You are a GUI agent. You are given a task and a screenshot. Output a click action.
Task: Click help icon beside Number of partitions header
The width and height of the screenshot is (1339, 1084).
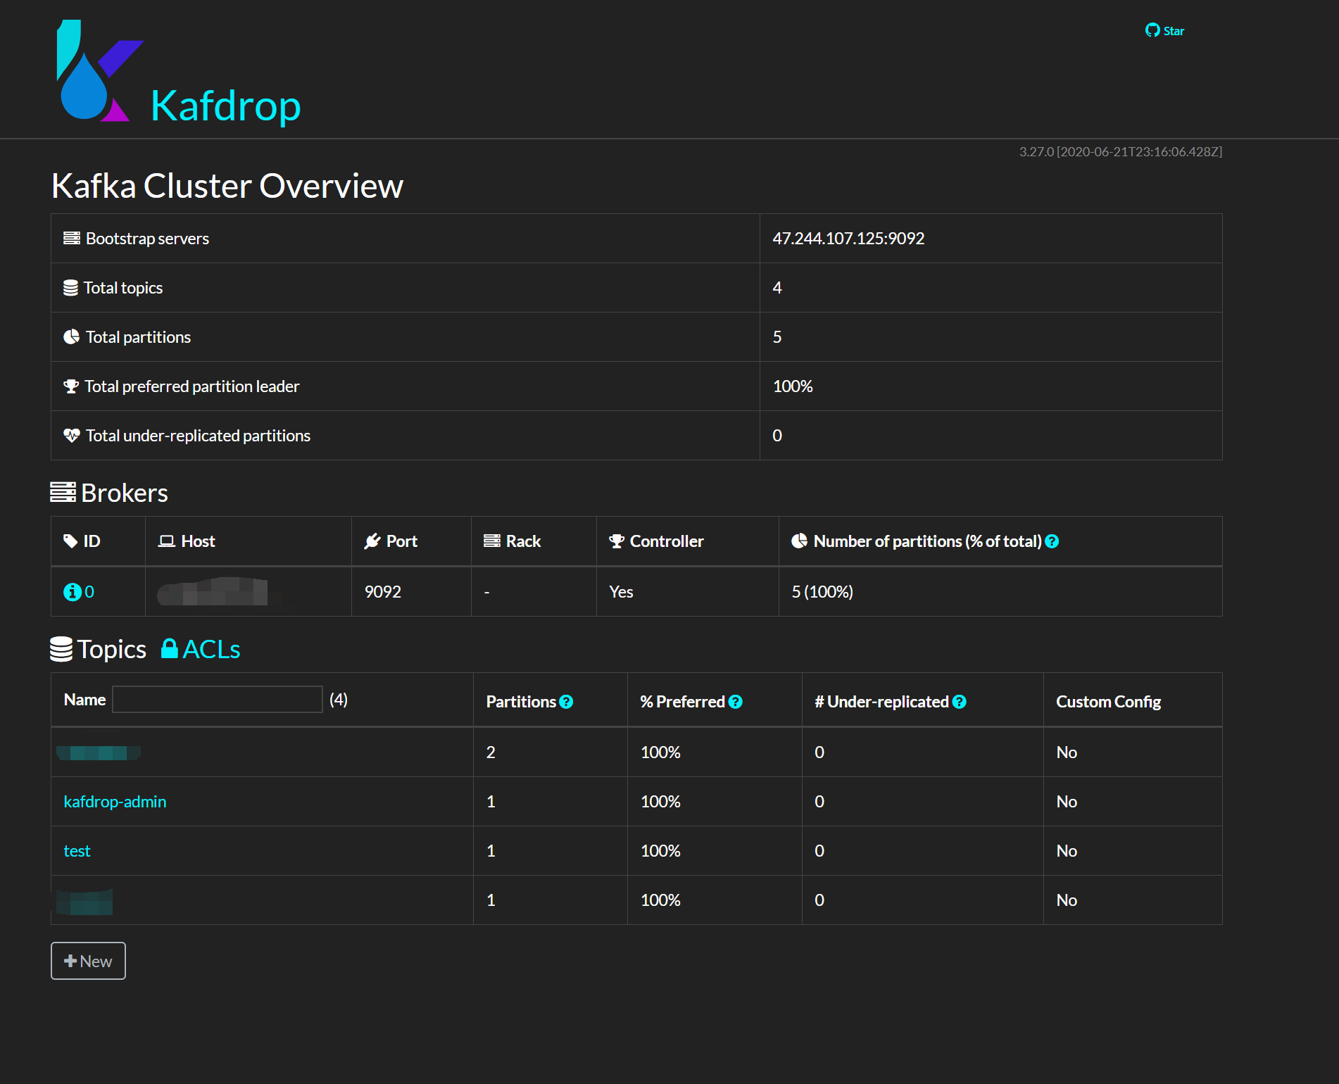point(1052,541)
